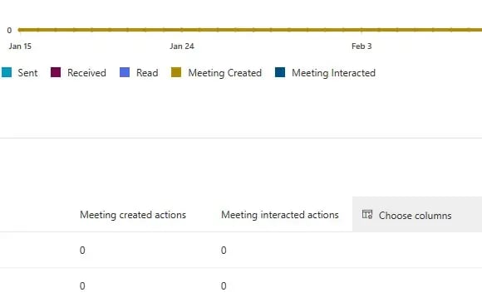The height and width of the screenshot is (302, 482).
Task: Toggle the Meeting Interacted legend swatch
Action: pyautogui.click(x=280, y=72)
